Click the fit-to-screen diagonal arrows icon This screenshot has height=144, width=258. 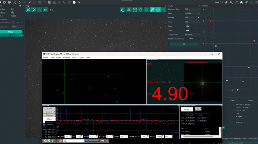(x=39, y=10)
